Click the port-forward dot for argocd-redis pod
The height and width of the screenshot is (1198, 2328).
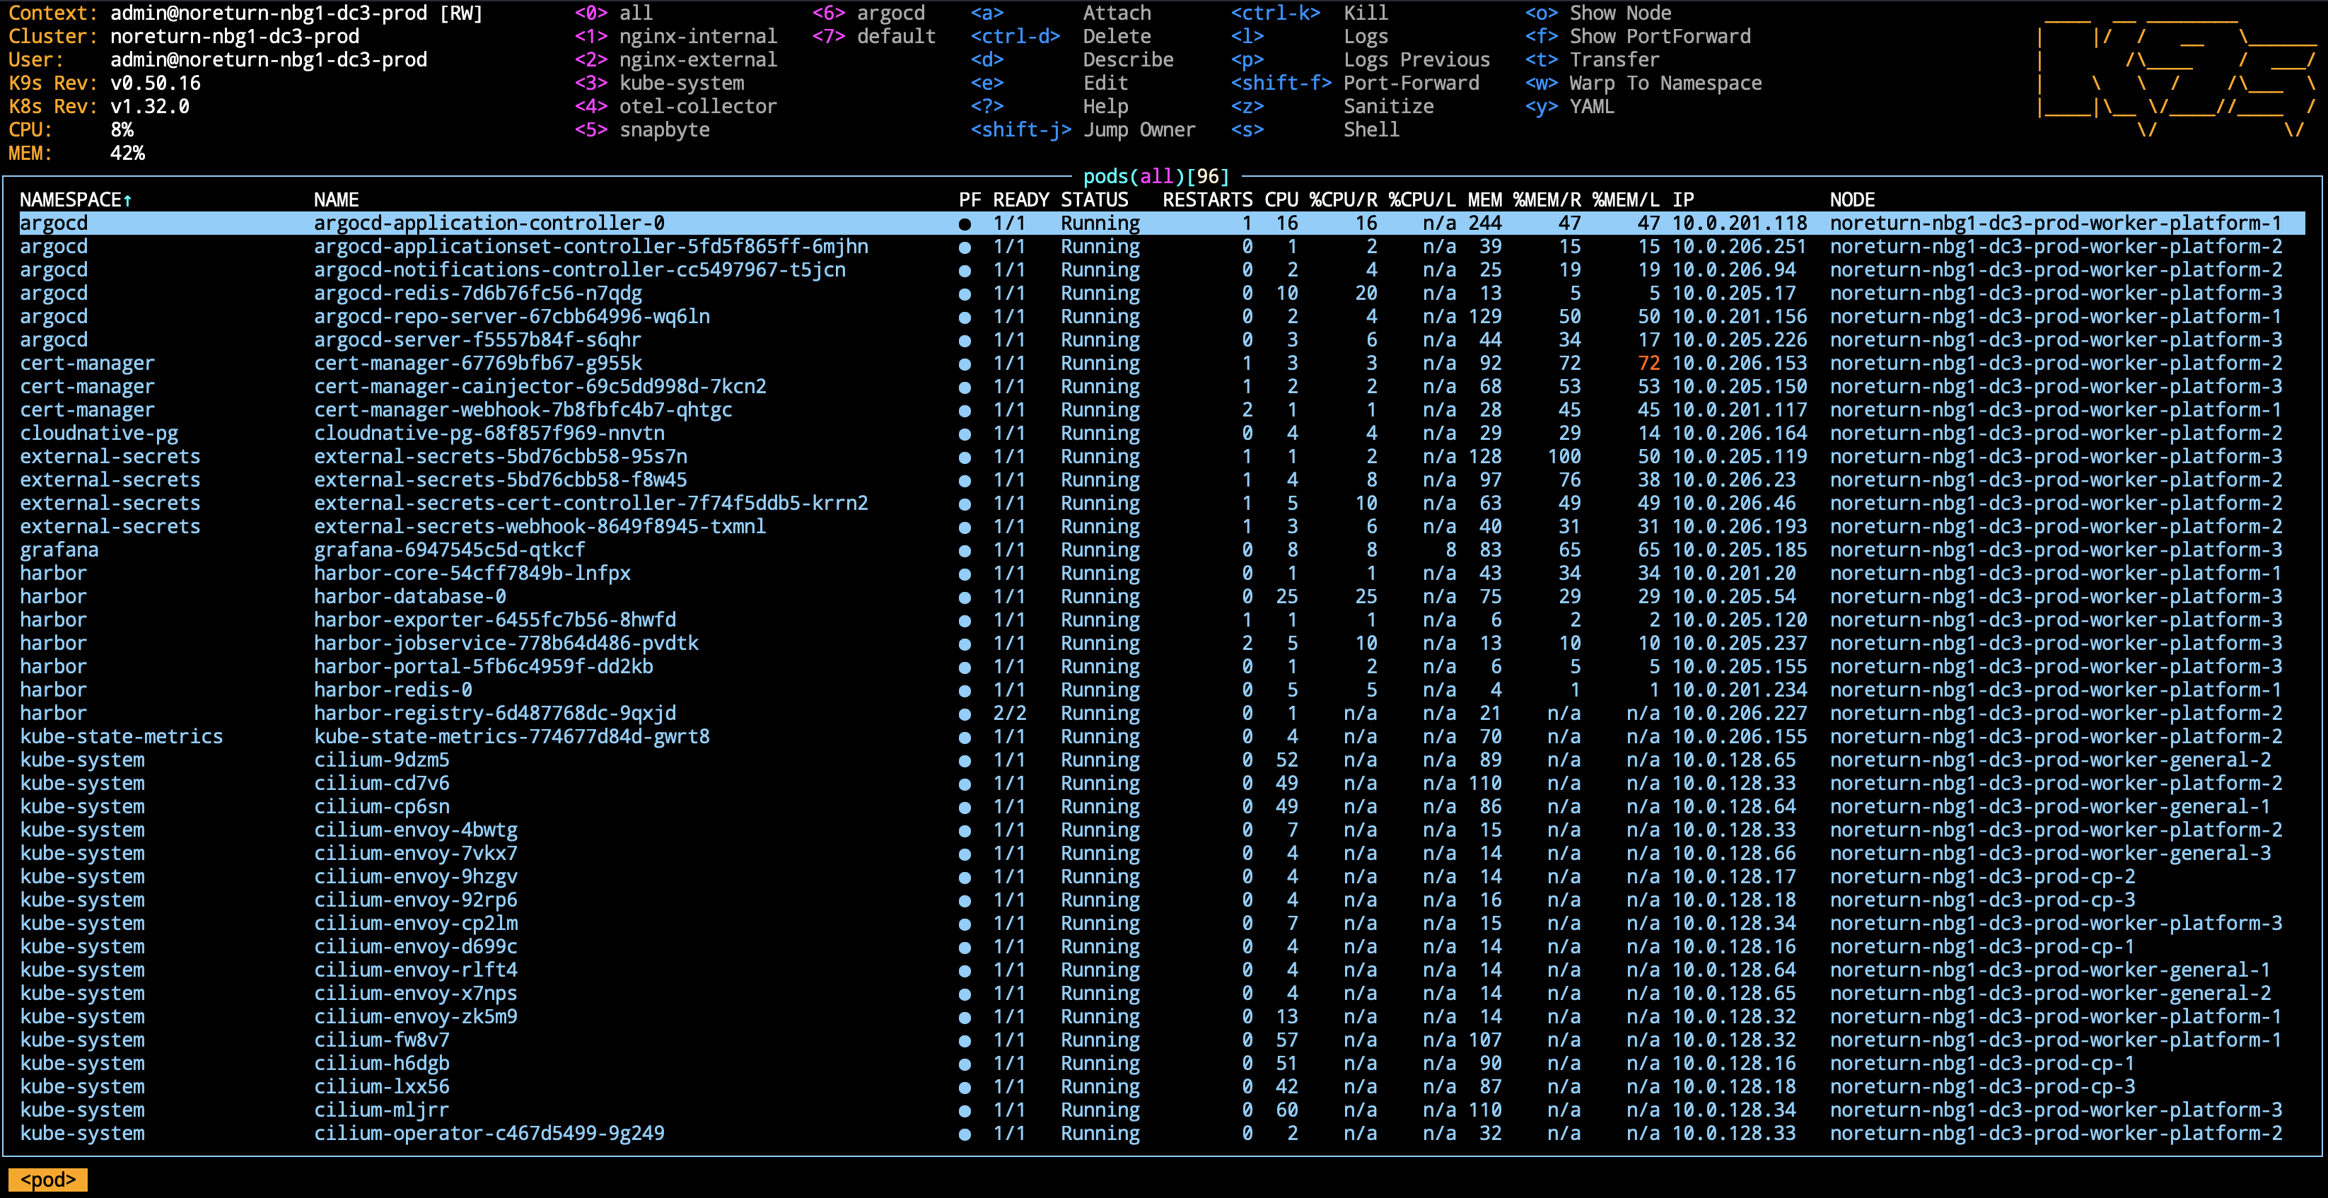pyautogui.click(x=965, y=293)
